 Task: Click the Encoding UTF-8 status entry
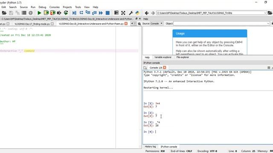(207, 151)
